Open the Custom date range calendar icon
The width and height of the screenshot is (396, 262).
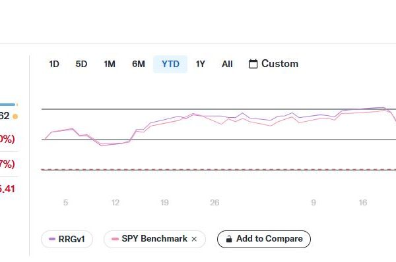[253, 64]
